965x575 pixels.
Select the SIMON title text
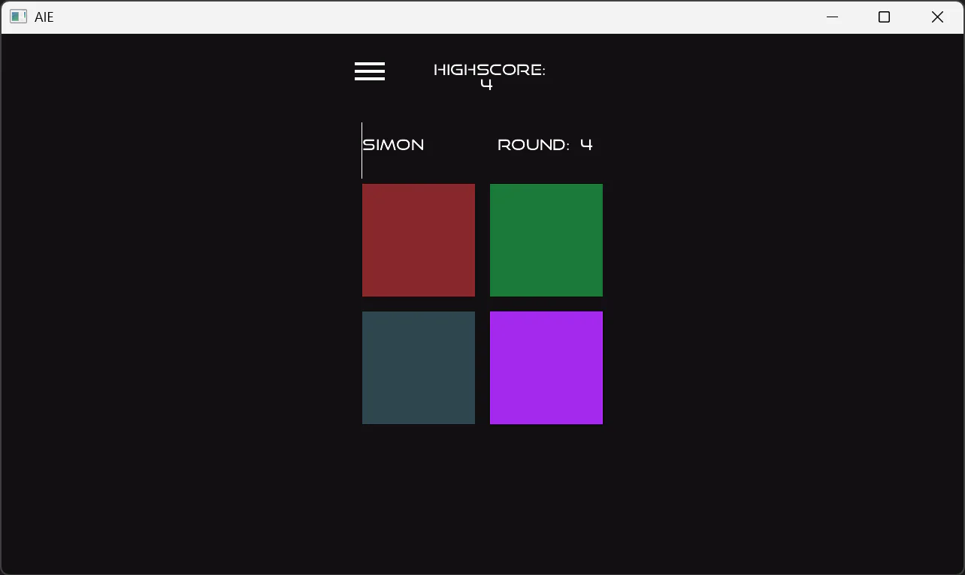(393, 144)
